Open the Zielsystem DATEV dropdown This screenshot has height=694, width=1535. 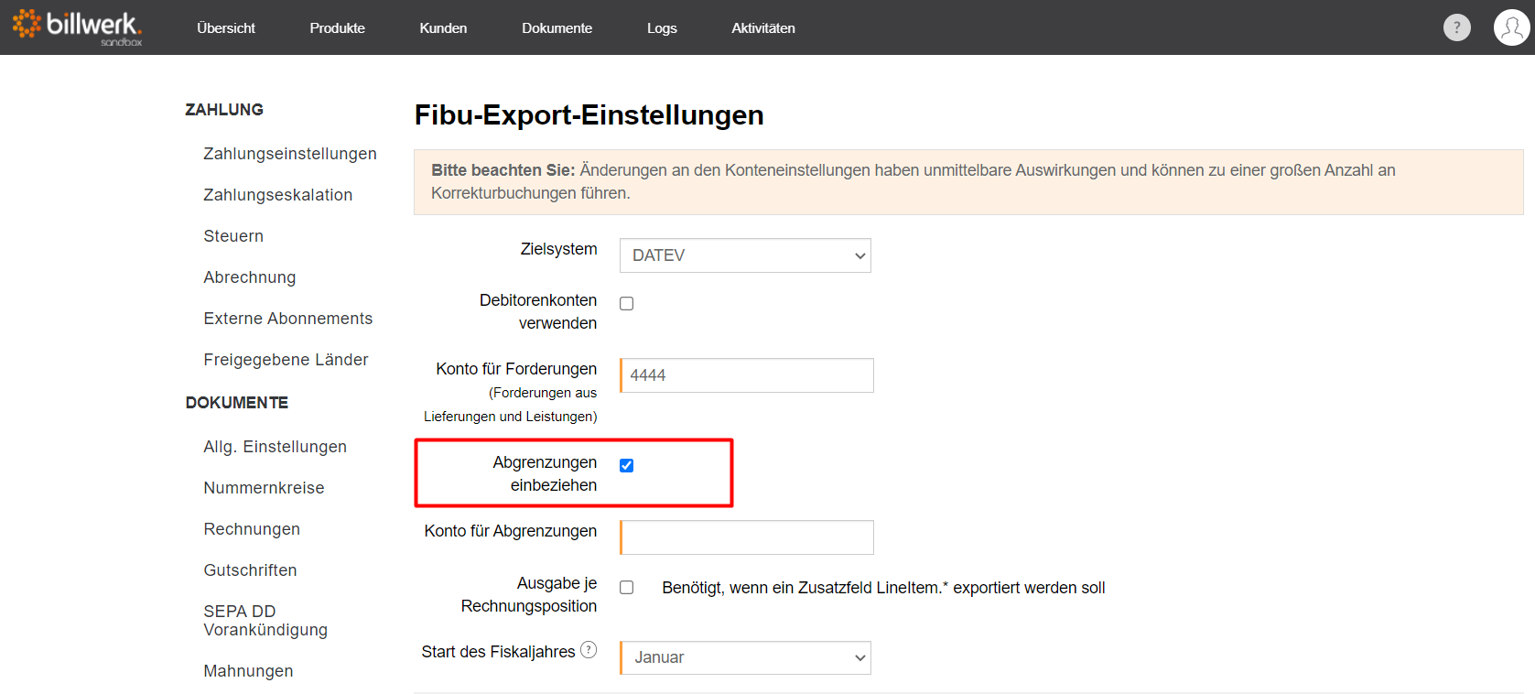tap(745, 255)
